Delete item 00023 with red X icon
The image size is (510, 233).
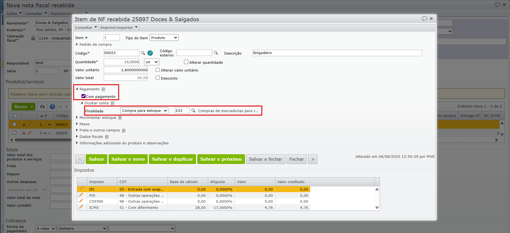(x=24, y=125)
